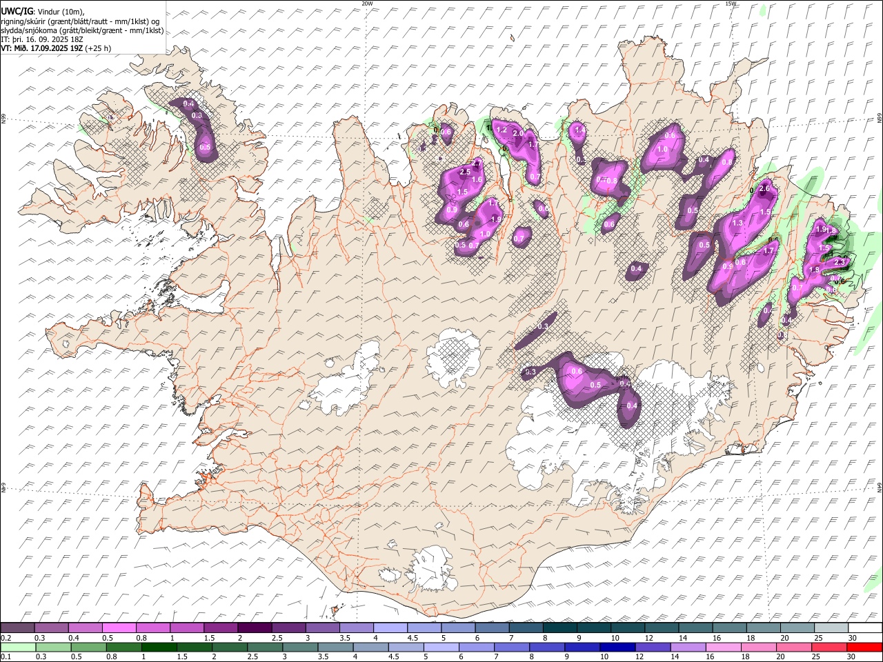Click the '1.3' precipitation value in the east
The width and height of the screenshot is (883, 662).
tap(737, 223)
